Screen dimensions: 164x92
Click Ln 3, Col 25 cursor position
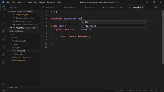(x=119, y=90)
